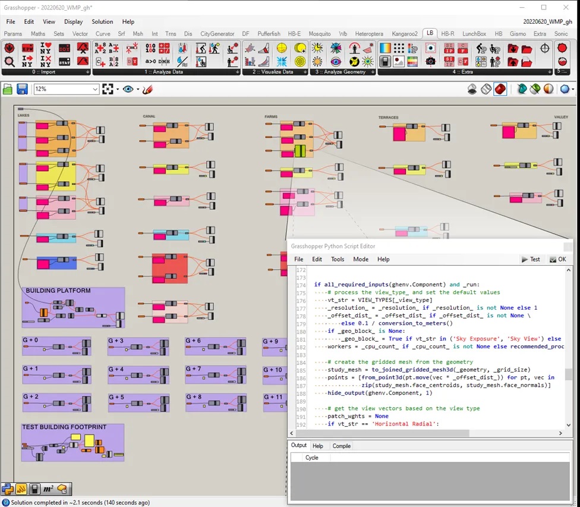The width and height of the screenshot is (580, 507).
Task: Open the Pufferfish tab
Action: click(x=269, y=34)
